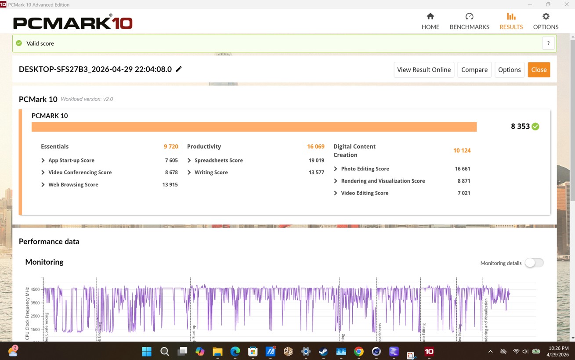Image resolution: width=575 pixels, height=360 pixels.
Task: Click the PCMark 10 logo
Action: click(x=73, y=22)
